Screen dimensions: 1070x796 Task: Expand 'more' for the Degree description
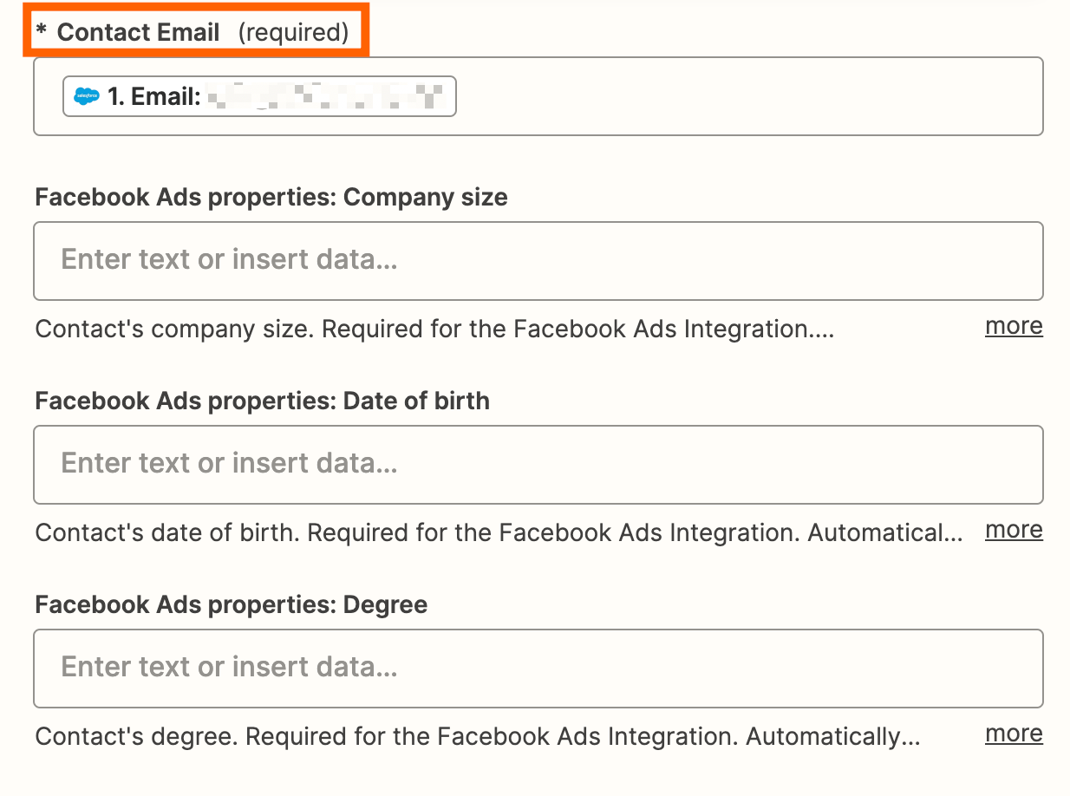[1014, 734]
